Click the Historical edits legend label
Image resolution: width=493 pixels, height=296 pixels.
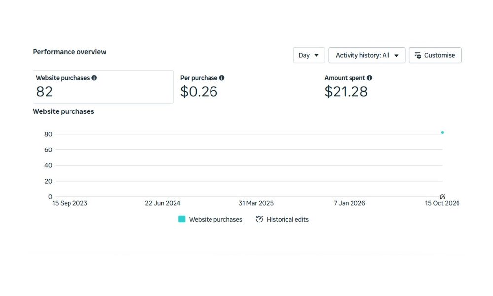(287, 219)
